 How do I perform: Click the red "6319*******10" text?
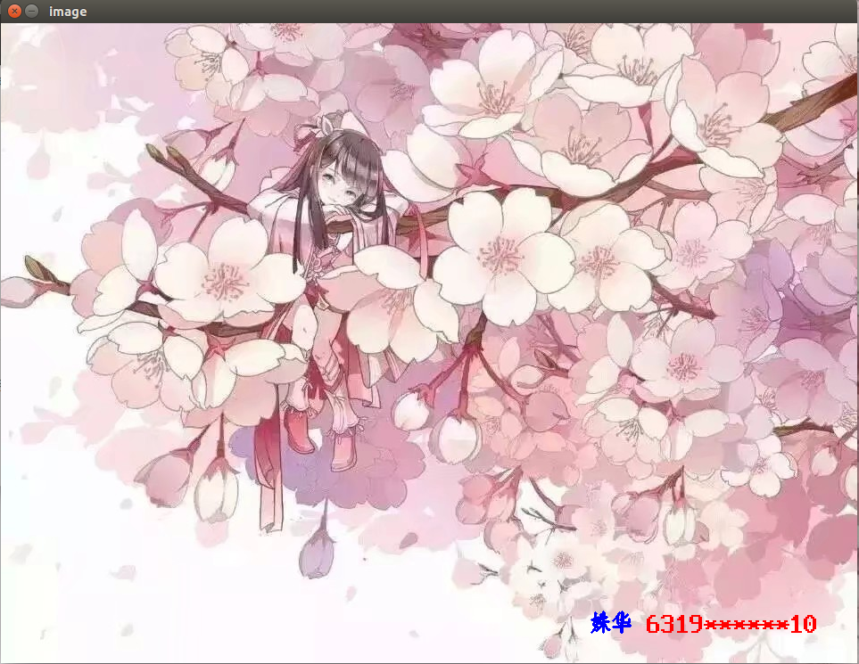tap(731, 624)
